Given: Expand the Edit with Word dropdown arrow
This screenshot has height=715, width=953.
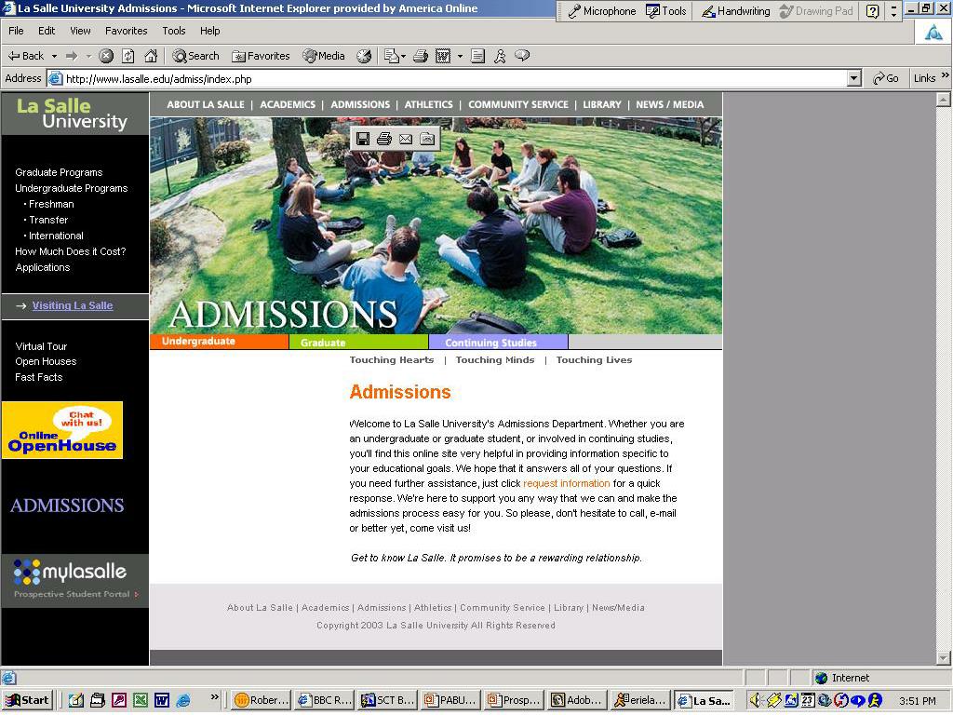Looking at the screenshot, I should (x=460, y=57).
